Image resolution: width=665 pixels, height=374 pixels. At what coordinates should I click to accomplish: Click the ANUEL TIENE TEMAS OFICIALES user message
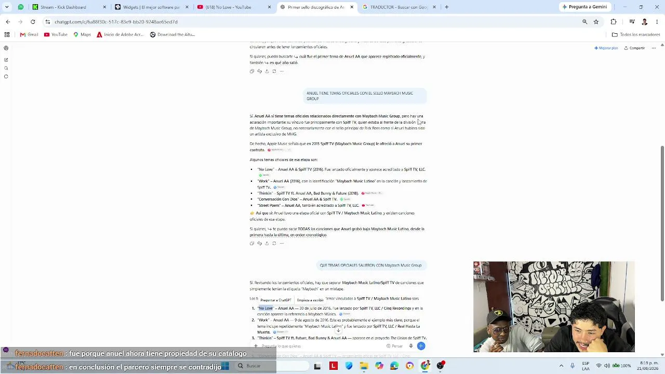(365, 96)
